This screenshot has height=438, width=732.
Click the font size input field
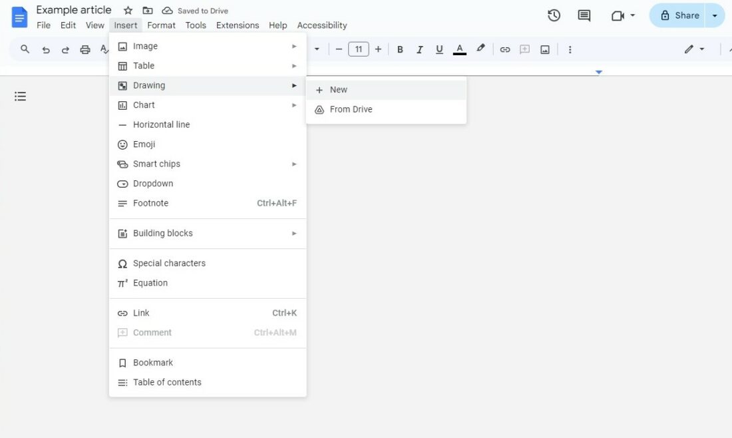pos(359,49)
